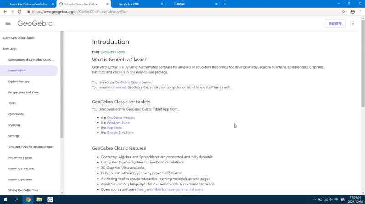Open Windows search from the taskbar
365x204 pixels.
point(16,199)
